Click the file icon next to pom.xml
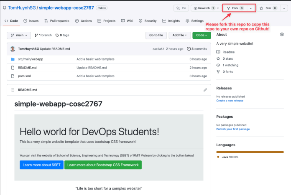Screen dimensions: 291x195 click(13, 76)
